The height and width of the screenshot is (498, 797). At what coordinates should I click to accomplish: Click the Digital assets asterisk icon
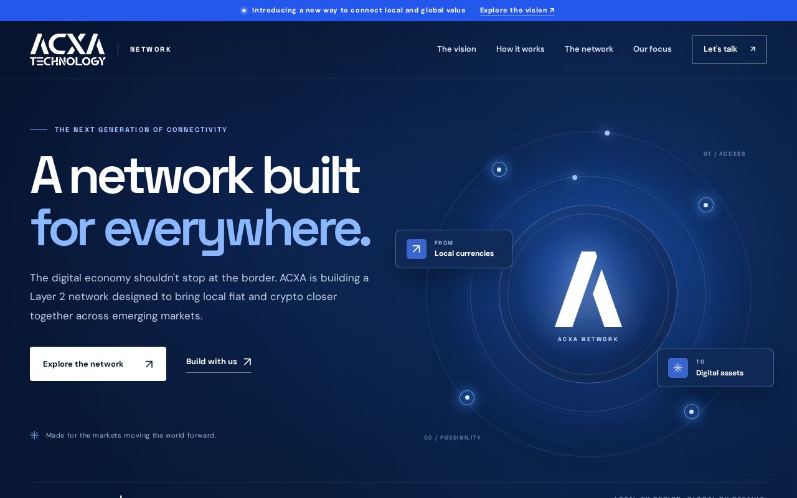[x=678, y=368]
